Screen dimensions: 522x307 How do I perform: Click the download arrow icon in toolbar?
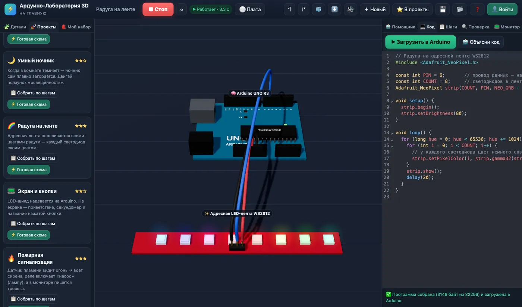click(x=334, y=9)
